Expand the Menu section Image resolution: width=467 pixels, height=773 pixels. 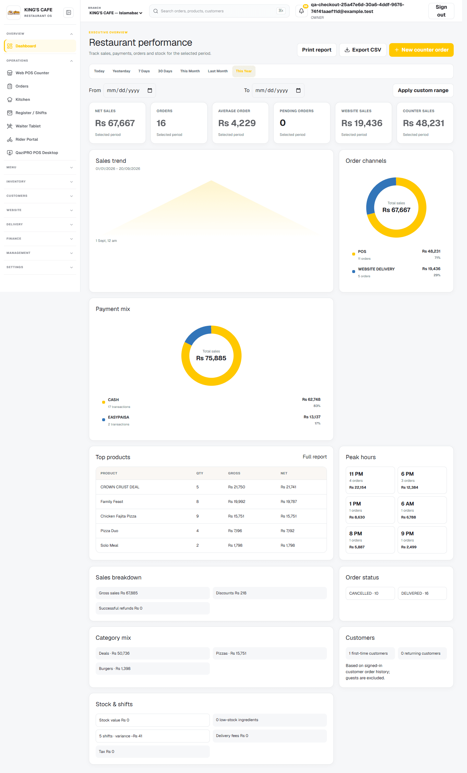[x=40, y=167]
